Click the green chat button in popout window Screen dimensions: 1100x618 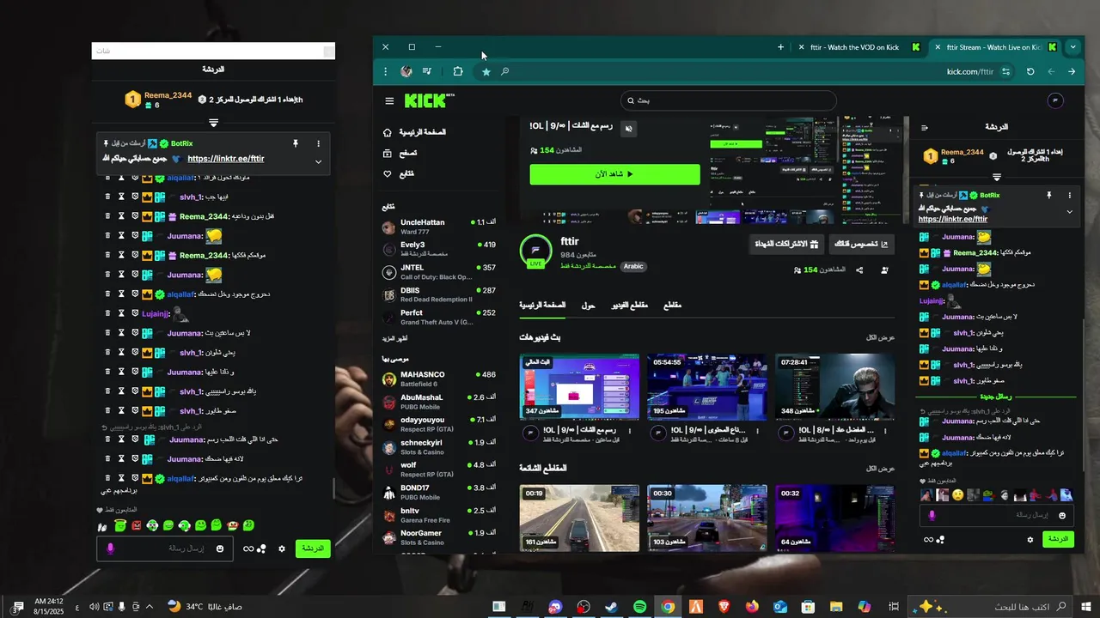click(313, 548)
